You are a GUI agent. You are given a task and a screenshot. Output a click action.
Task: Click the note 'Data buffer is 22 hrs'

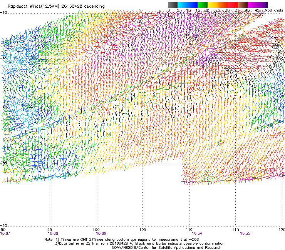[x=79, y=243]
